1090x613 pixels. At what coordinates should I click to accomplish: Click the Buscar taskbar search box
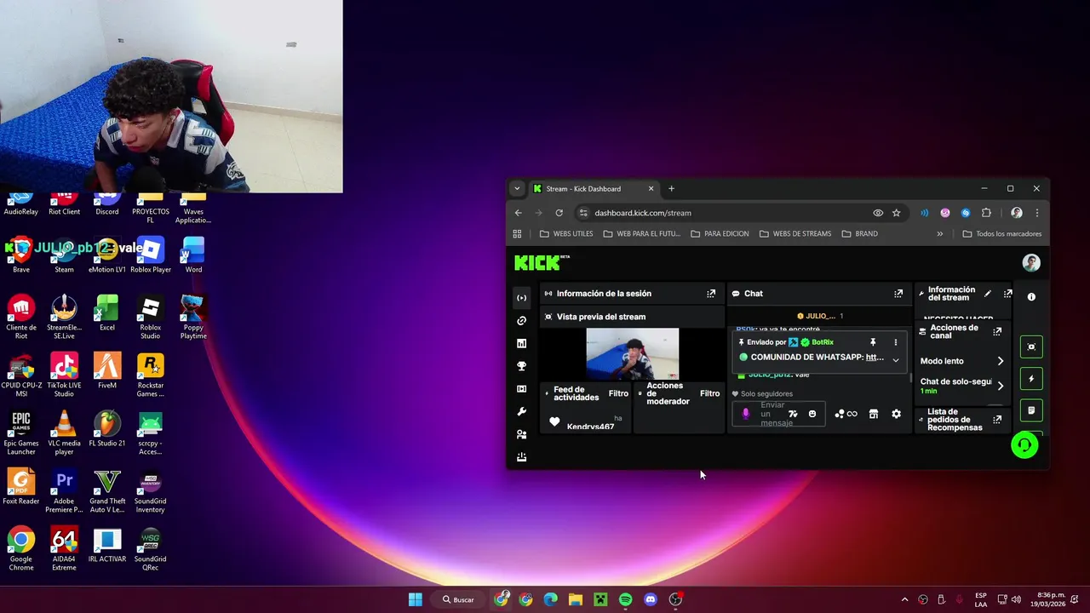click(458, 599)
